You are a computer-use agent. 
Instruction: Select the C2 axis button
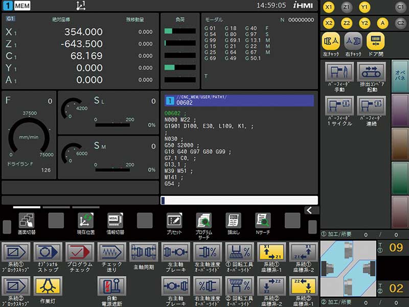401,23
